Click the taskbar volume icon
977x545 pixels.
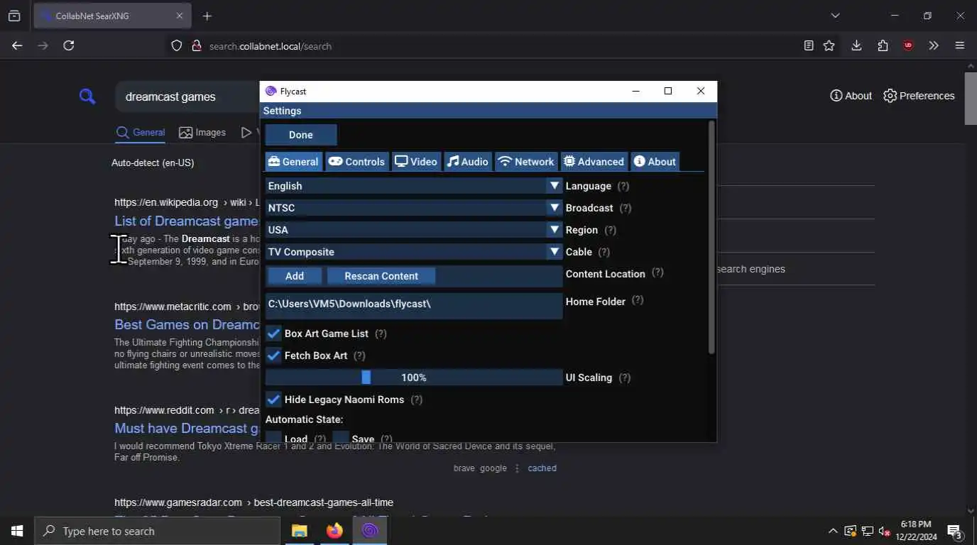tap(884, 531)
